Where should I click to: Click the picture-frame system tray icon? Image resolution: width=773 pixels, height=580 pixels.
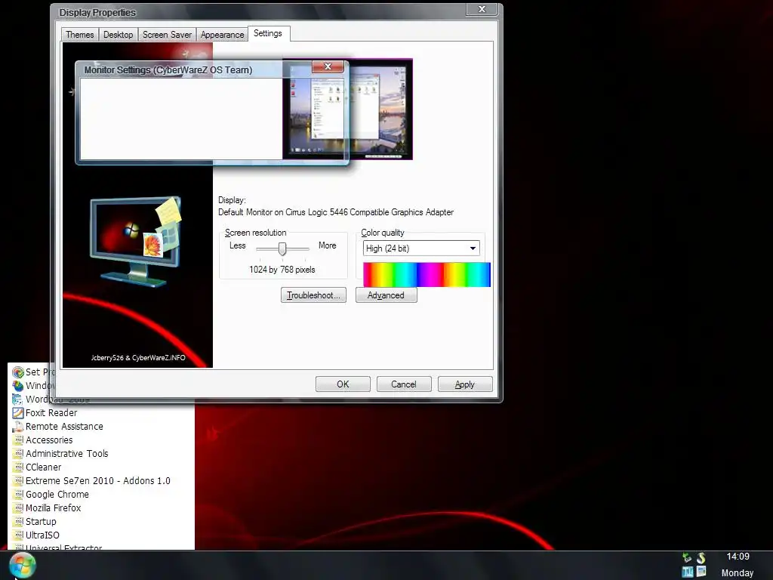[701, 572]
